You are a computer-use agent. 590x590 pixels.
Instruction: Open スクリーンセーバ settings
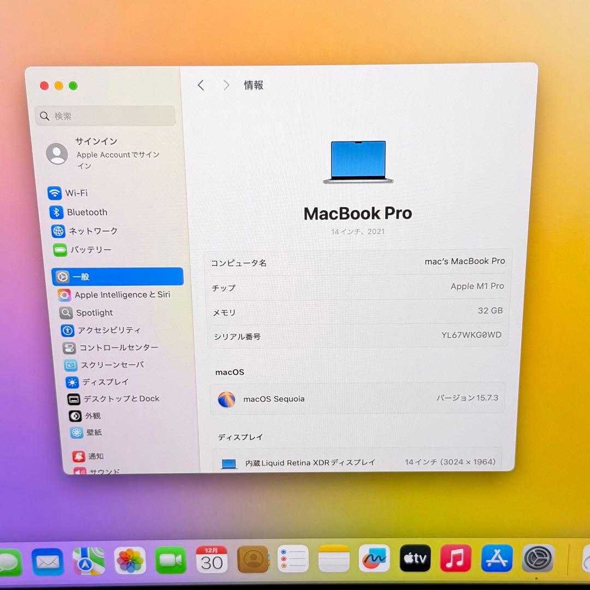(104, 364)
